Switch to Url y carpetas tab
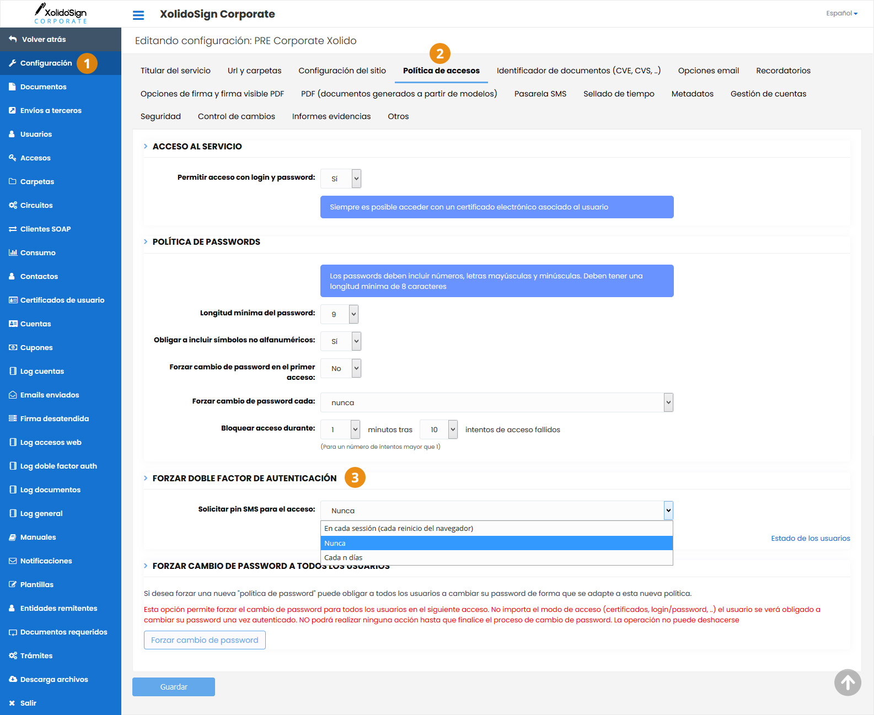The width and height of the screenshot is (874, 715). click(x=254, y=71)
